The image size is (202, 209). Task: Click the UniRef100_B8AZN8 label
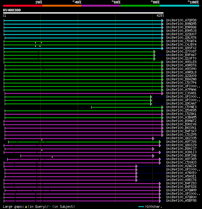181,79
